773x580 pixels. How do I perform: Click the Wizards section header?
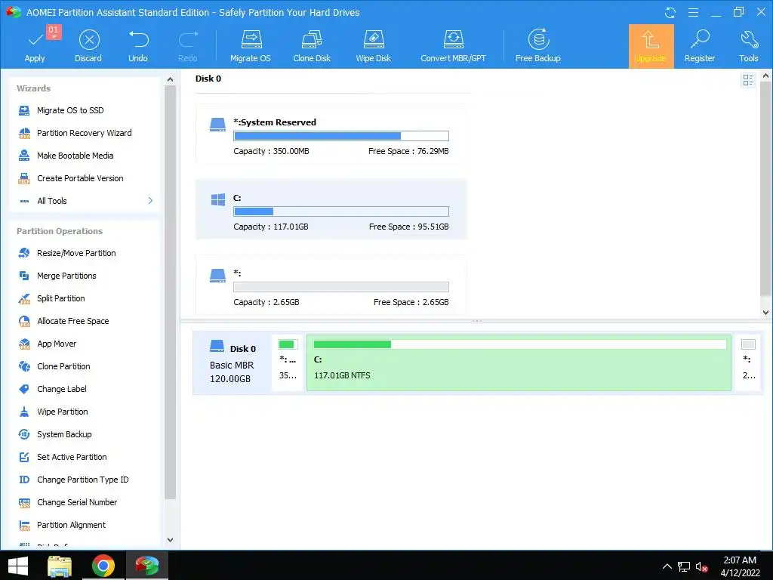[33, 88]
